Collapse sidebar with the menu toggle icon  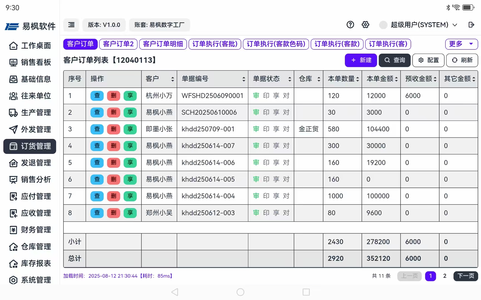click(71, 25)
